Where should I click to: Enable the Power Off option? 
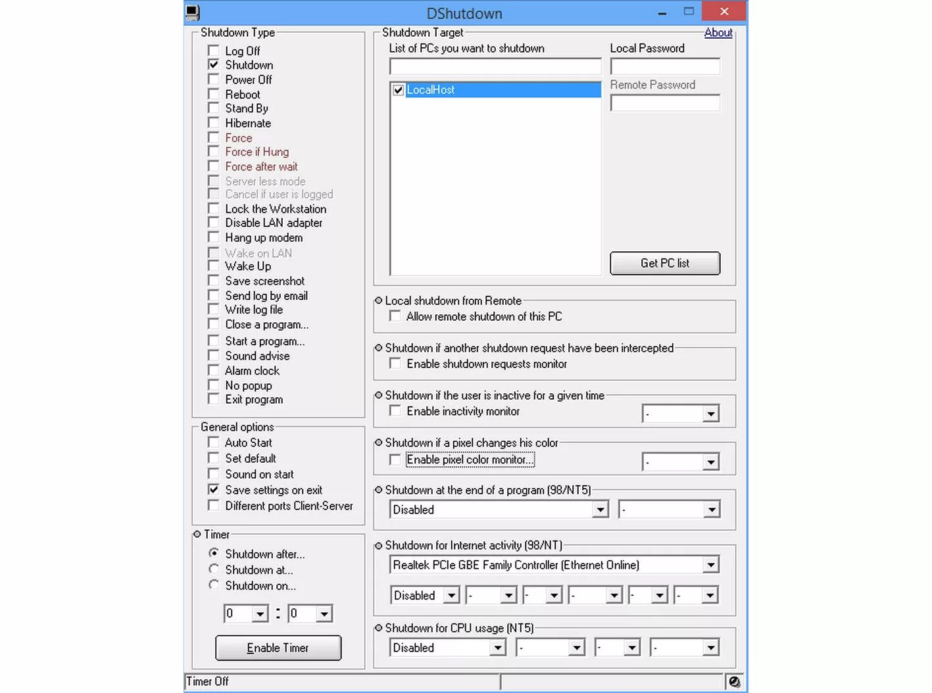coord(213,79)
